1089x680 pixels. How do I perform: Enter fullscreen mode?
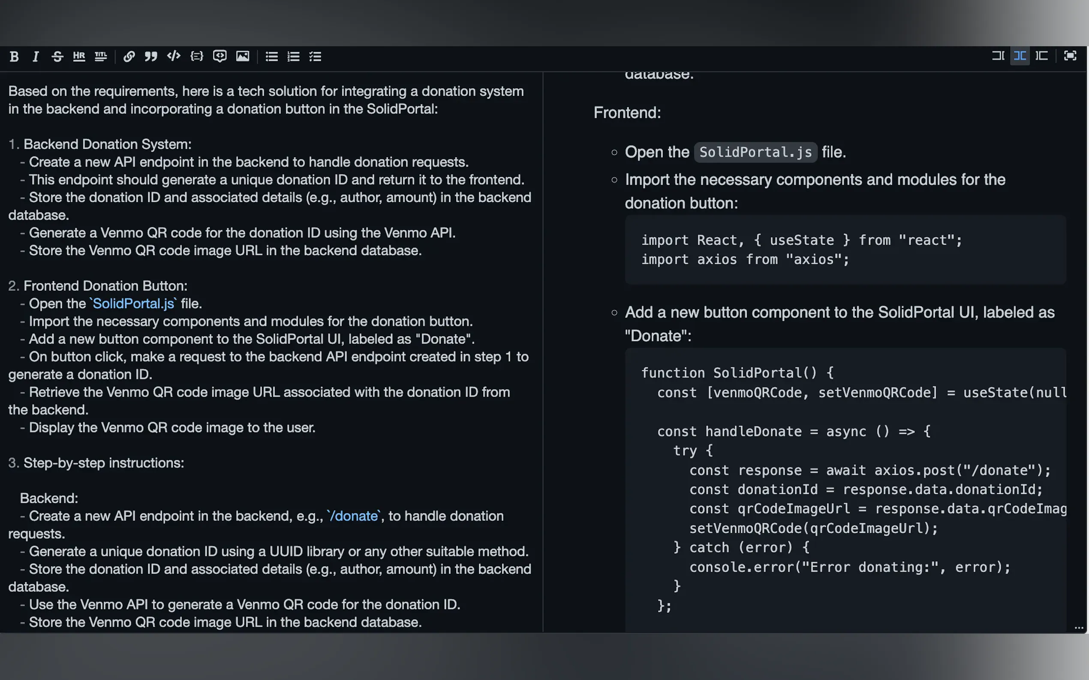(1070, 56)
